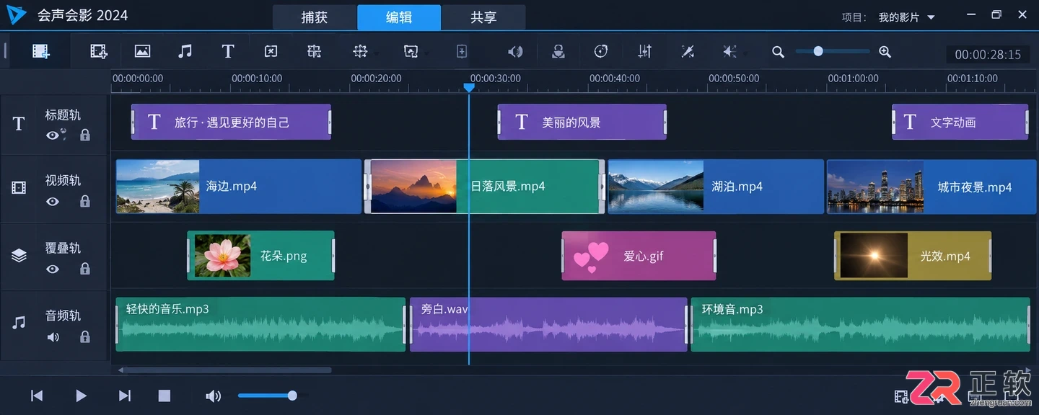
Task: Click the title track T icon
Action: point(19,124)
